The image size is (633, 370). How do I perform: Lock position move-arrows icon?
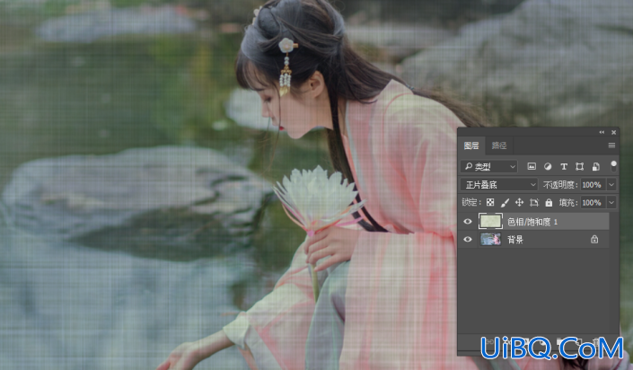click(x=519, y=202)
